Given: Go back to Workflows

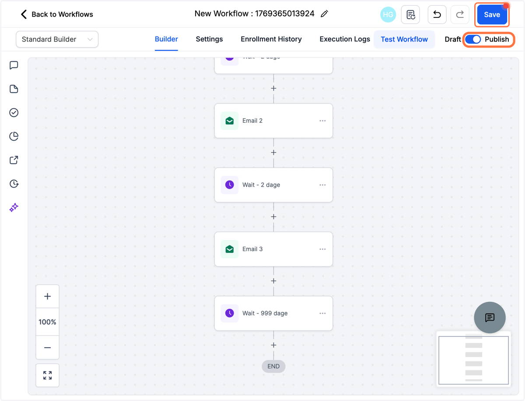Looking at the screenshot, I should tap(56, 14).
